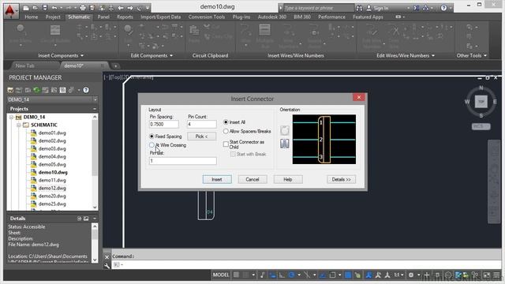Collapse the SCHEMATIC folder node
This screenshot has width=505, height=284.
[x=19, y=125]
